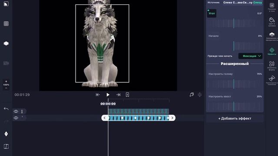
Task: Click the left trim handle arrow of selected clip
Action: coord(105,118)
